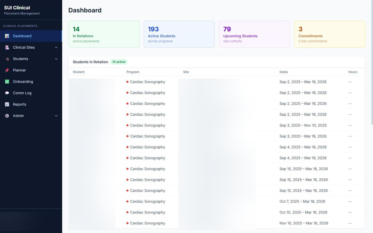This screenshot has width=373, height=233.
Task: Open the In Rotations stats card
Action: (104, 34)
